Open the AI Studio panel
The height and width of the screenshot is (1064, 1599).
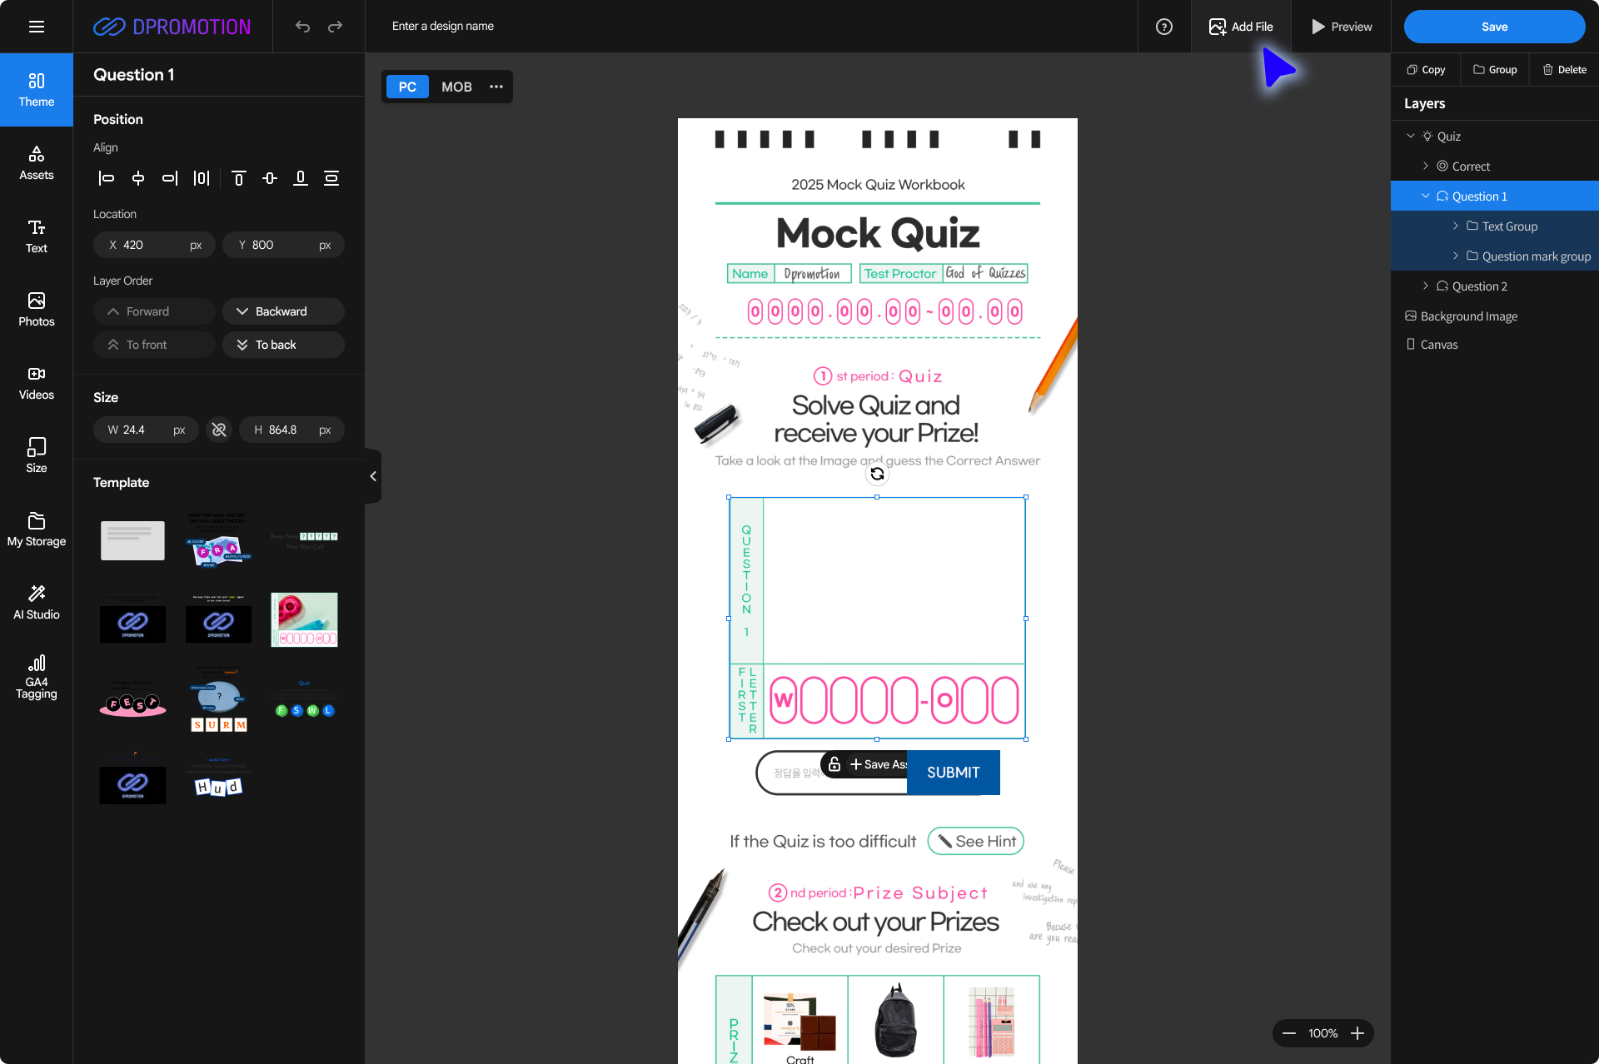[36, 601]
